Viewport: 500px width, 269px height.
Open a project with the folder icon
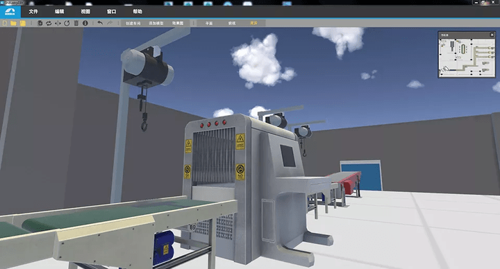(13, 24)
